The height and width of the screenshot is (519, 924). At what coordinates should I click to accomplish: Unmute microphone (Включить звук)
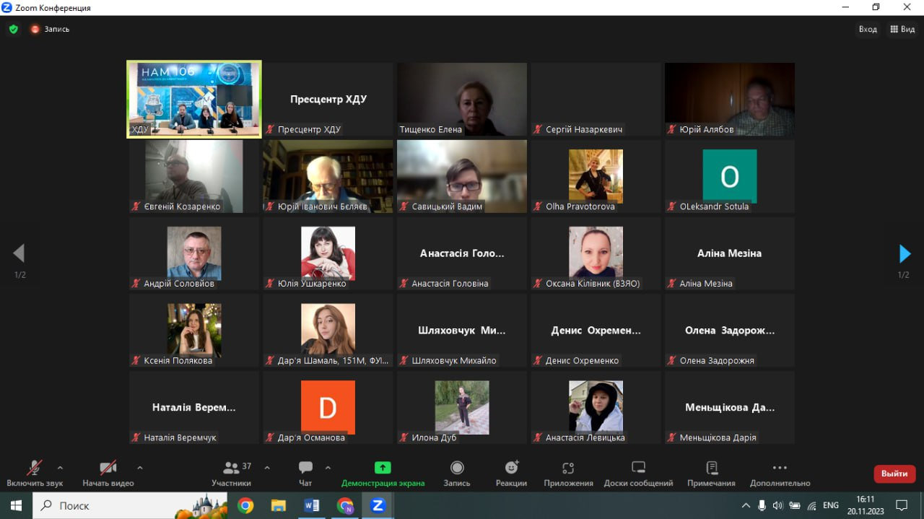[35, 468]
